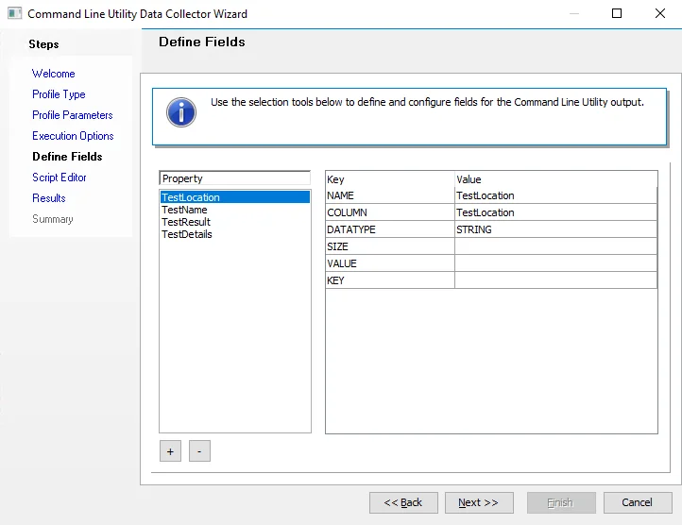
Task: Open the Script Editor step
Action: [60, 178]
